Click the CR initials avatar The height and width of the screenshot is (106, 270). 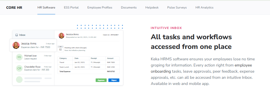pos(19,68)
